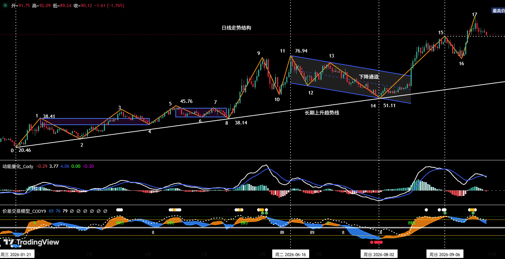Click the wave point label 15
The height and width of the screenshot is (259, 505).
pyautogui.click(x=441, y=32)
